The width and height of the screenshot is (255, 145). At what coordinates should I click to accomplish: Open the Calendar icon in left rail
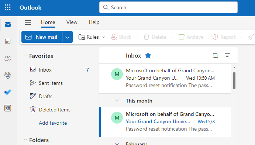coord(8,41)
